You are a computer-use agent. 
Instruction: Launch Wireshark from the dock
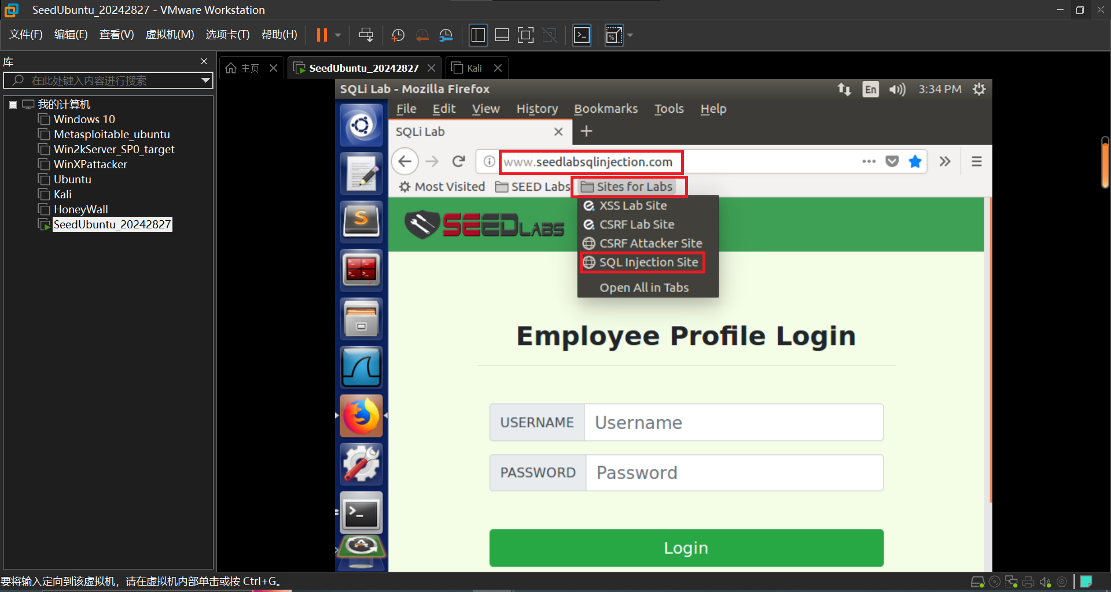(361, 367)
